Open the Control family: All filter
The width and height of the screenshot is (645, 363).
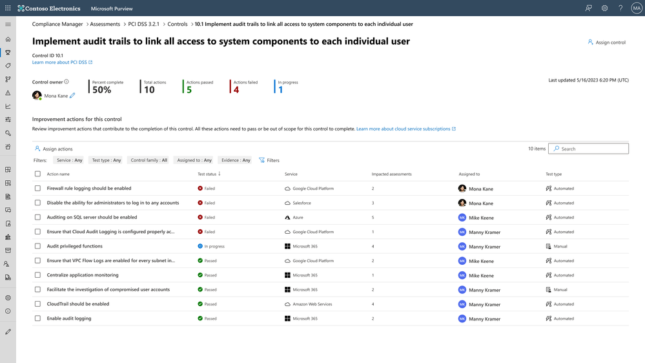(149, 160)
